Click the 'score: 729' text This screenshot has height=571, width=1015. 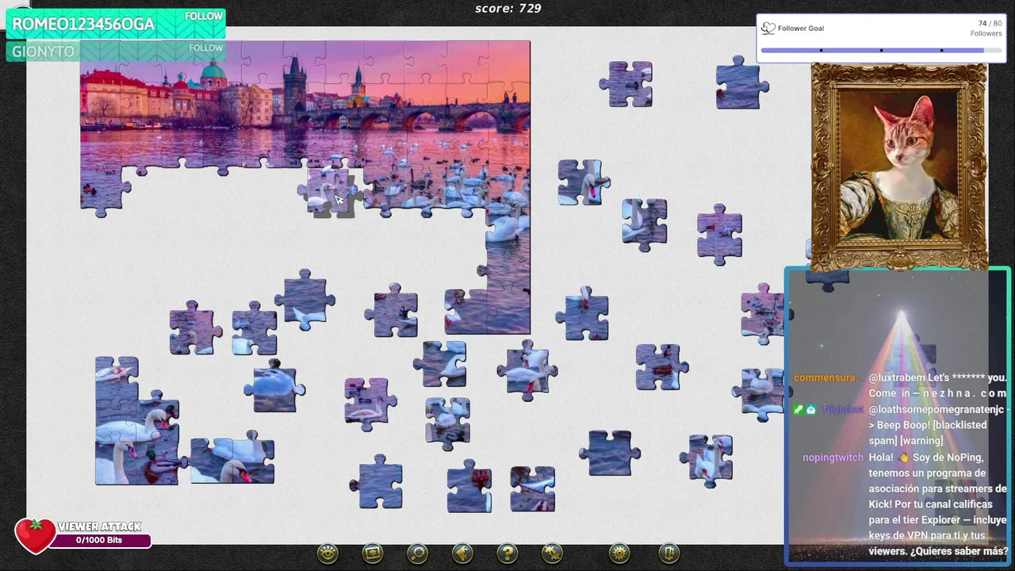pyautogui.click(x=508, y=9)
